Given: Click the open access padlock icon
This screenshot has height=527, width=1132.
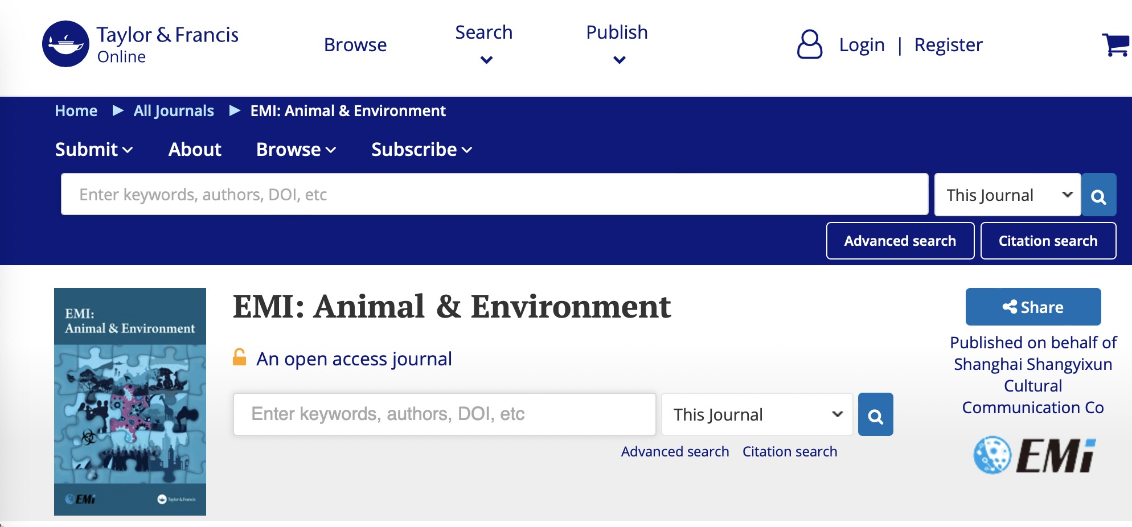Looking at the screenshot, I should (x=240, y=358).
